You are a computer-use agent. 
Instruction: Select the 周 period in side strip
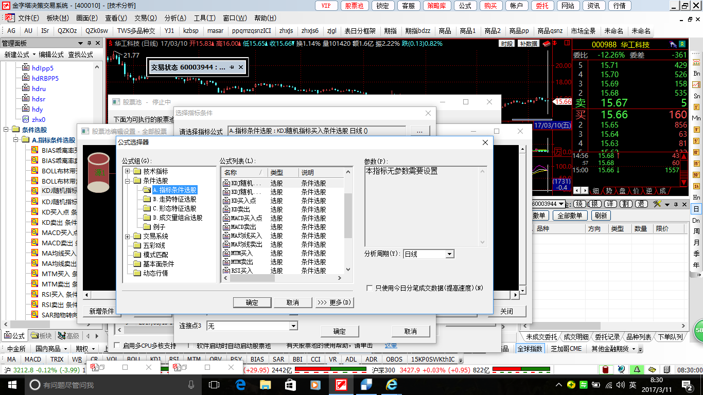pyautogui.click(x=696, y=231)
